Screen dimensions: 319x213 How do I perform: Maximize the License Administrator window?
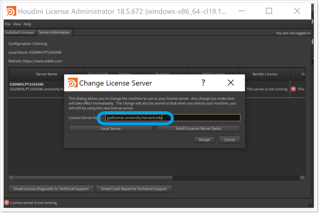coord(269,11)
